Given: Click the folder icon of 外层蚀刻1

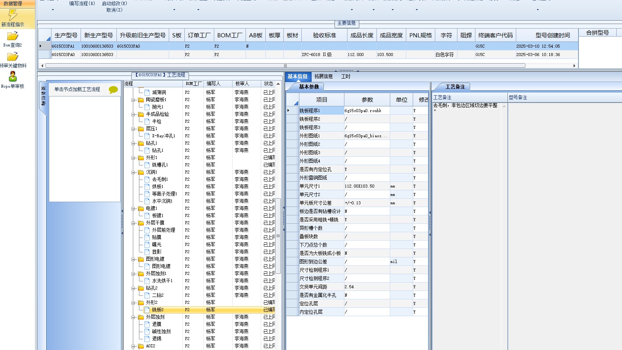Looking at the screenshot, I should [x=141, y=274].
